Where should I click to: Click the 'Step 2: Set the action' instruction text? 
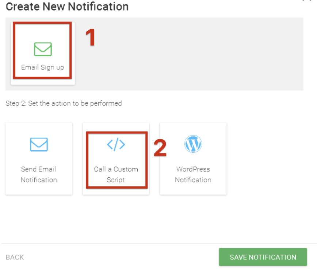(x=64, y=103)
